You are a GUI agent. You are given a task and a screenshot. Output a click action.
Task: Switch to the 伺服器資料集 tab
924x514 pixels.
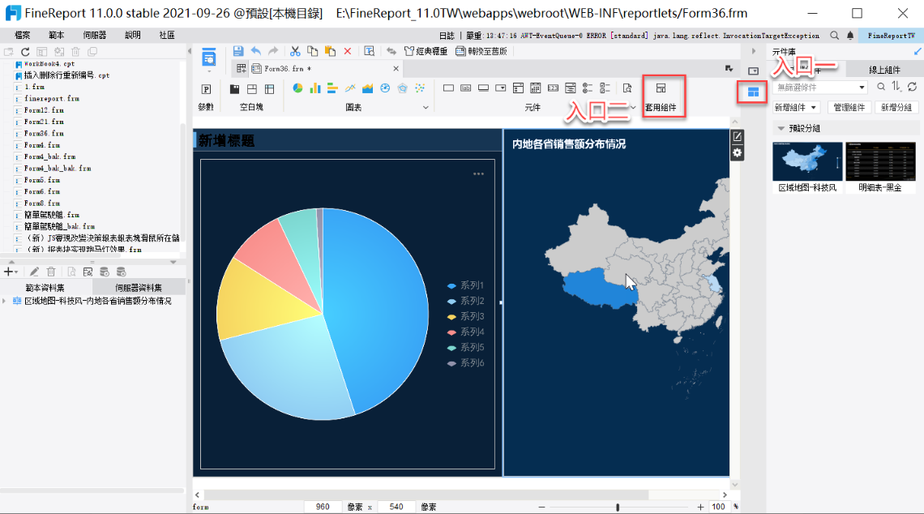(139, 288)
